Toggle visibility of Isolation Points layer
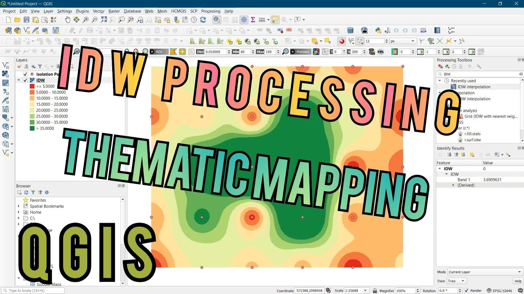 click(25, 74)
